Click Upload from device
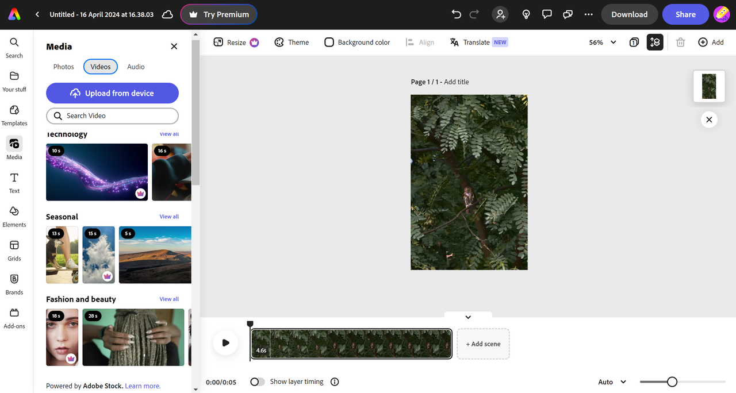The height and width of the screenshot is (393, 736). coord(112,93)
